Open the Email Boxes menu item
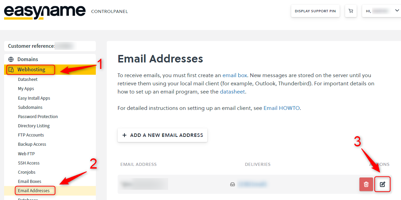 point(29,181)
